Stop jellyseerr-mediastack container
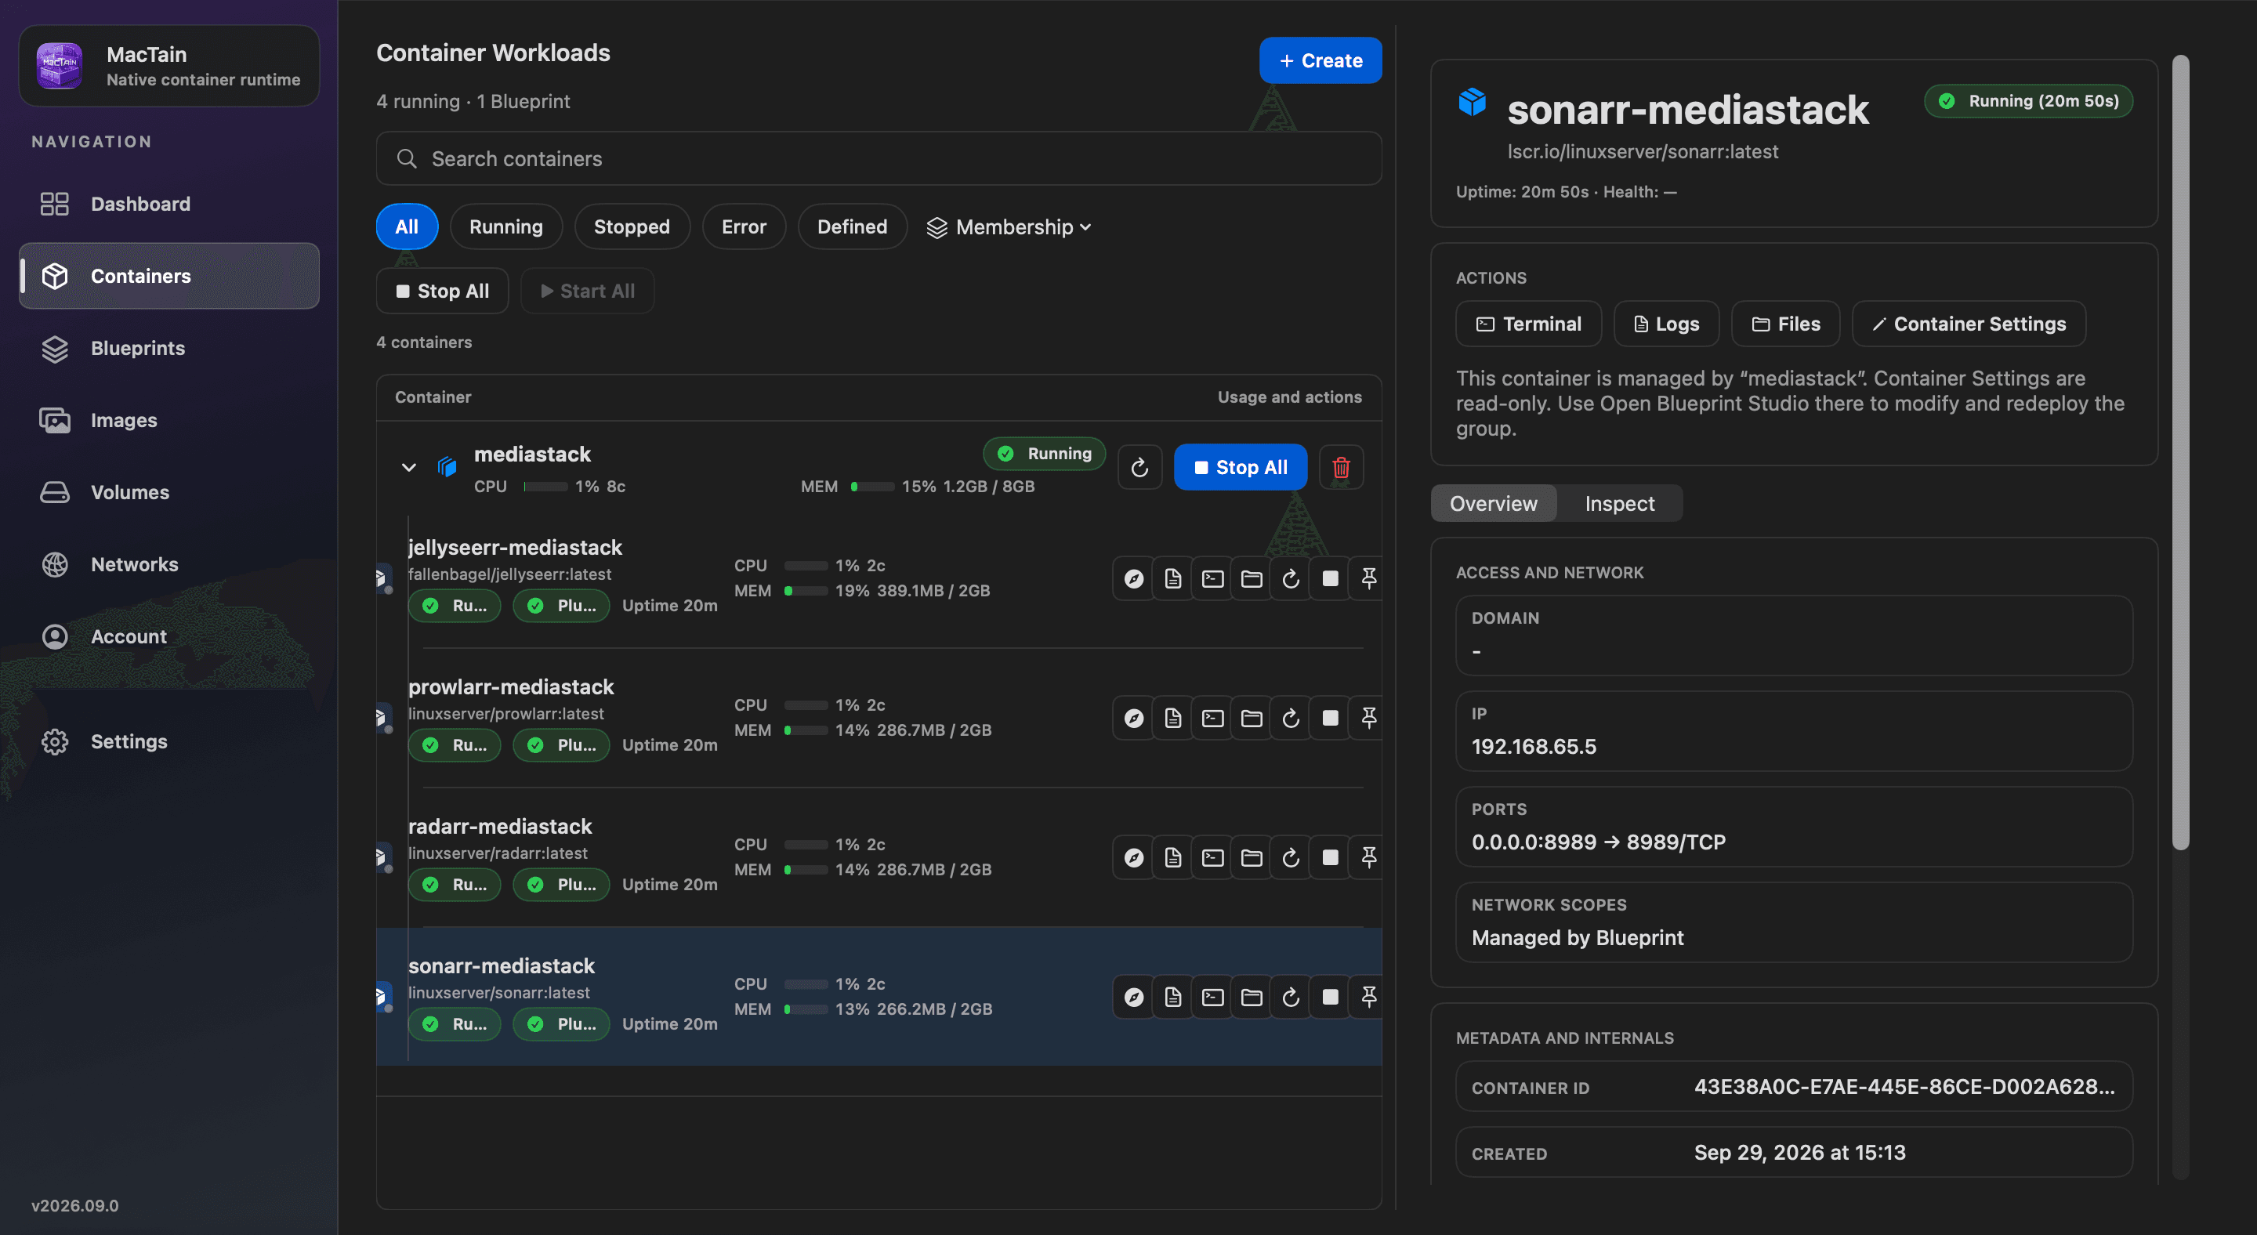This screenshot has height=1235, width=2257. [x=1330, y=579]
